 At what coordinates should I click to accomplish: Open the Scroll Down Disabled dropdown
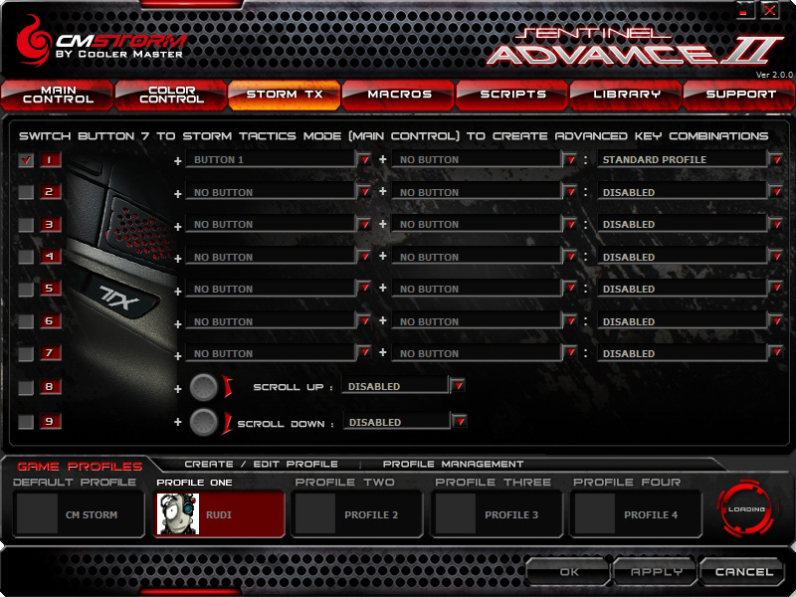coord(460,421)
